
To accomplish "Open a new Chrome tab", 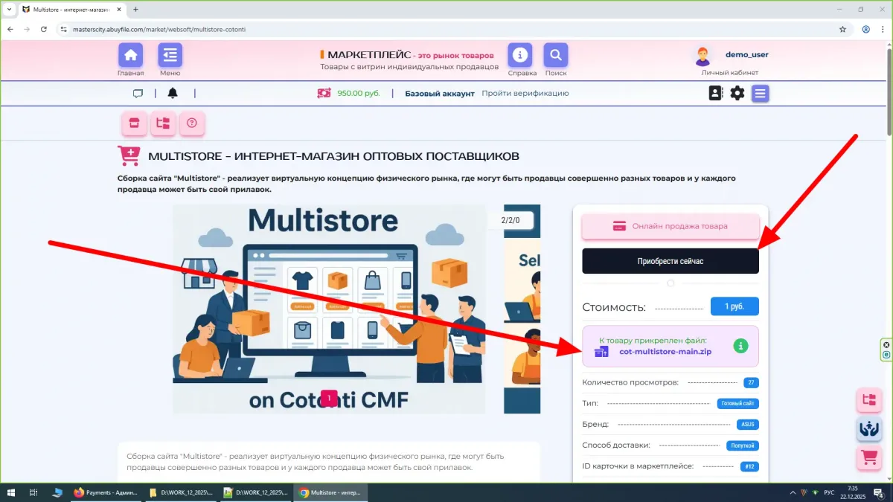I will pos(135,9).
